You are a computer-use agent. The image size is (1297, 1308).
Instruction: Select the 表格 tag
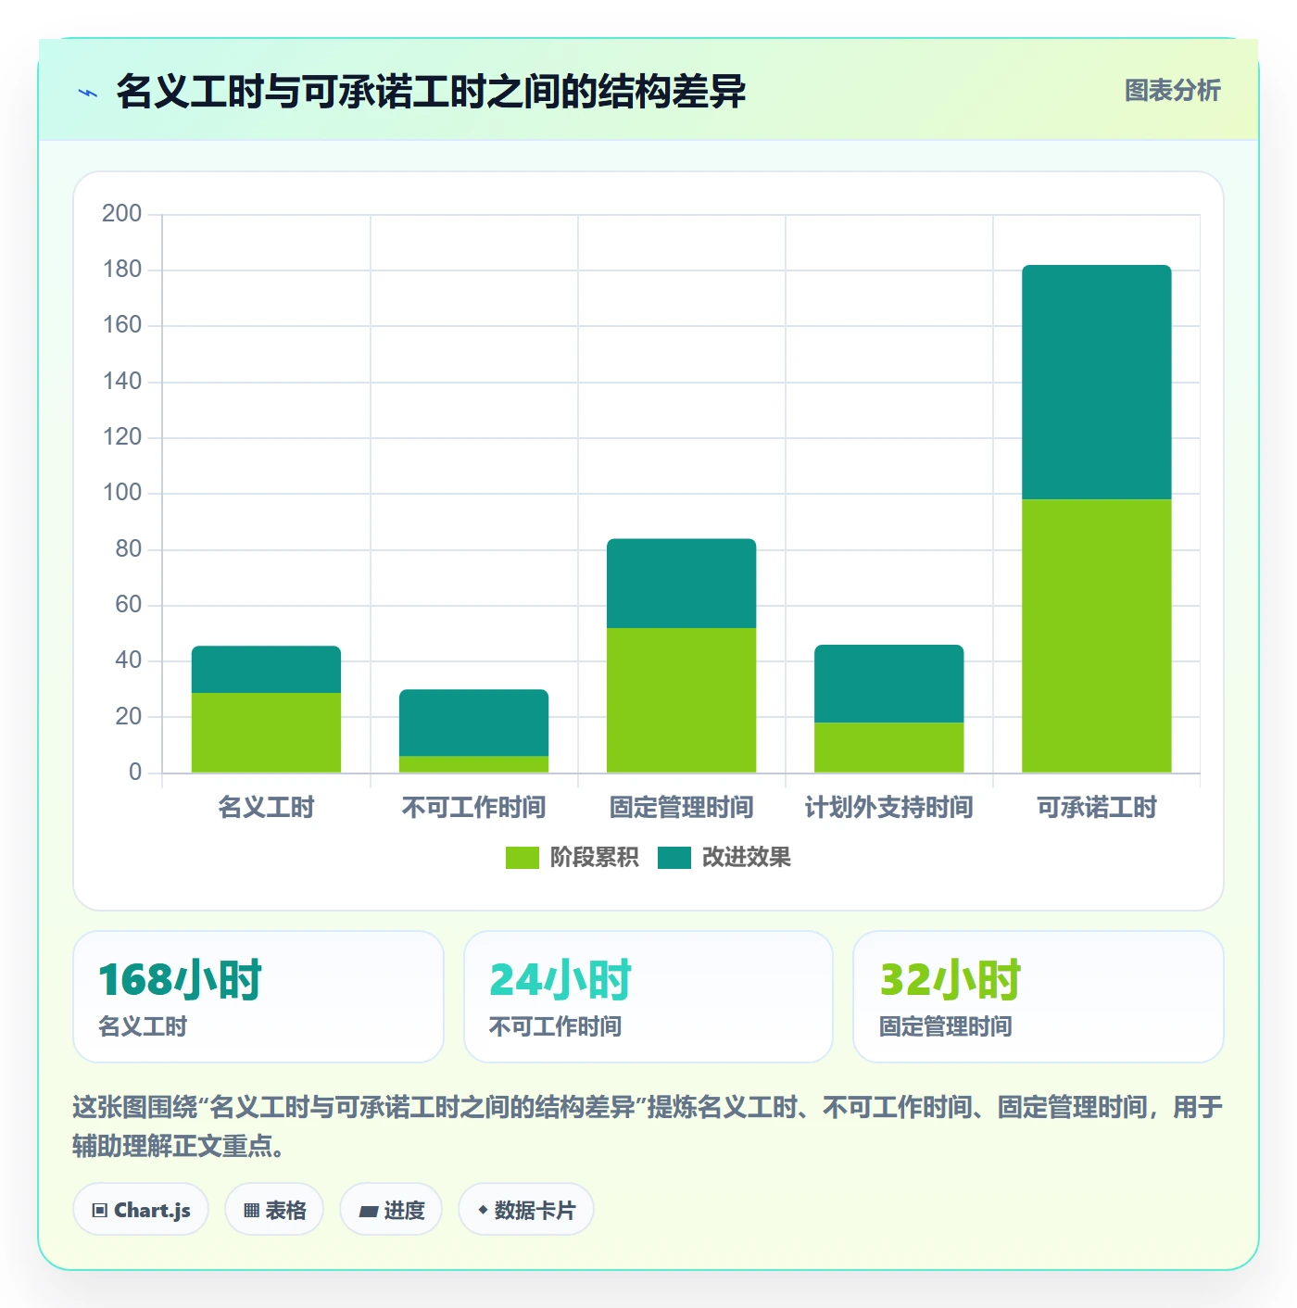[274, 1209]
